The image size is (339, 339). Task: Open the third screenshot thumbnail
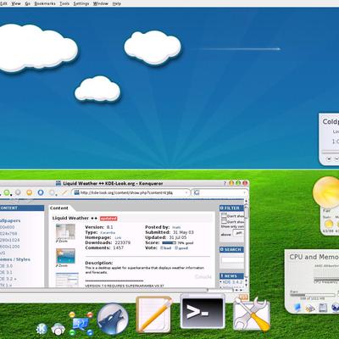(x=67, y=280)
